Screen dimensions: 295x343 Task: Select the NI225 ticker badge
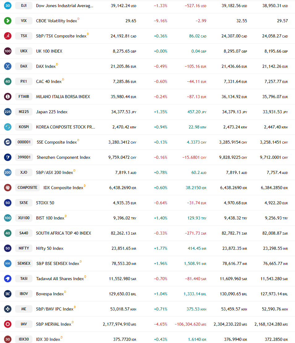pos(24,112)
